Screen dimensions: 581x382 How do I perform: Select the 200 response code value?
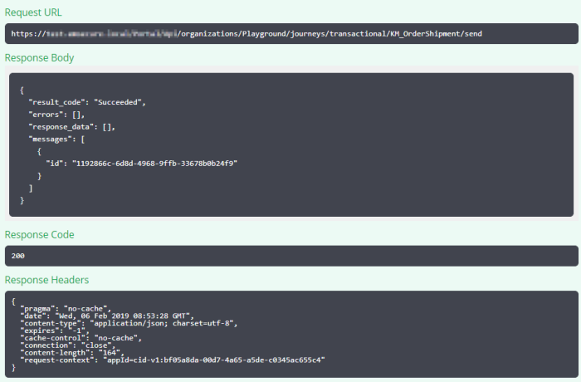pos(18,256)
